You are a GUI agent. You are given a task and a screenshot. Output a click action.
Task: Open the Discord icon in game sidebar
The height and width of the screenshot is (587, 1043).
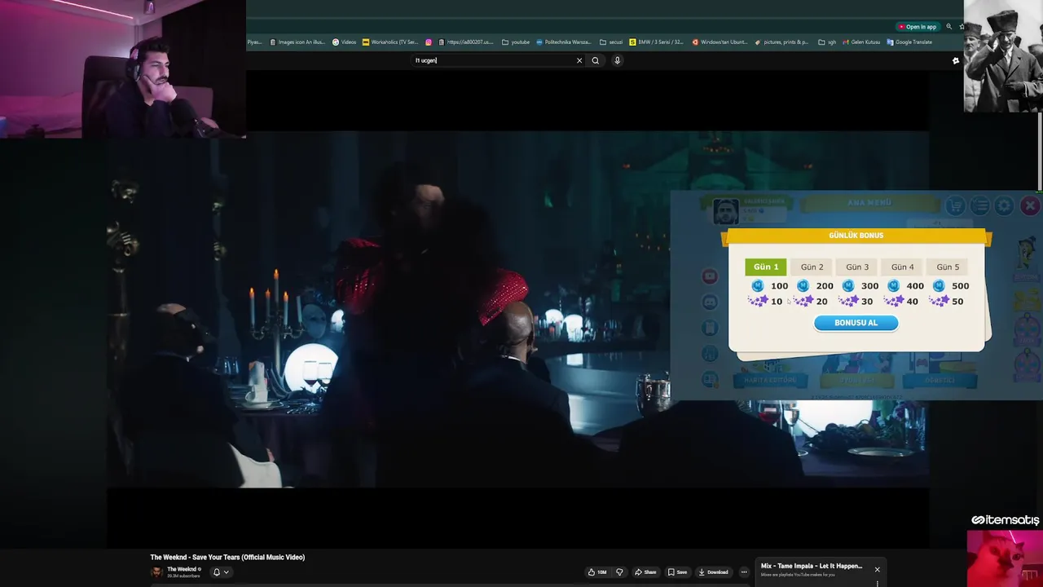[710, 302]
